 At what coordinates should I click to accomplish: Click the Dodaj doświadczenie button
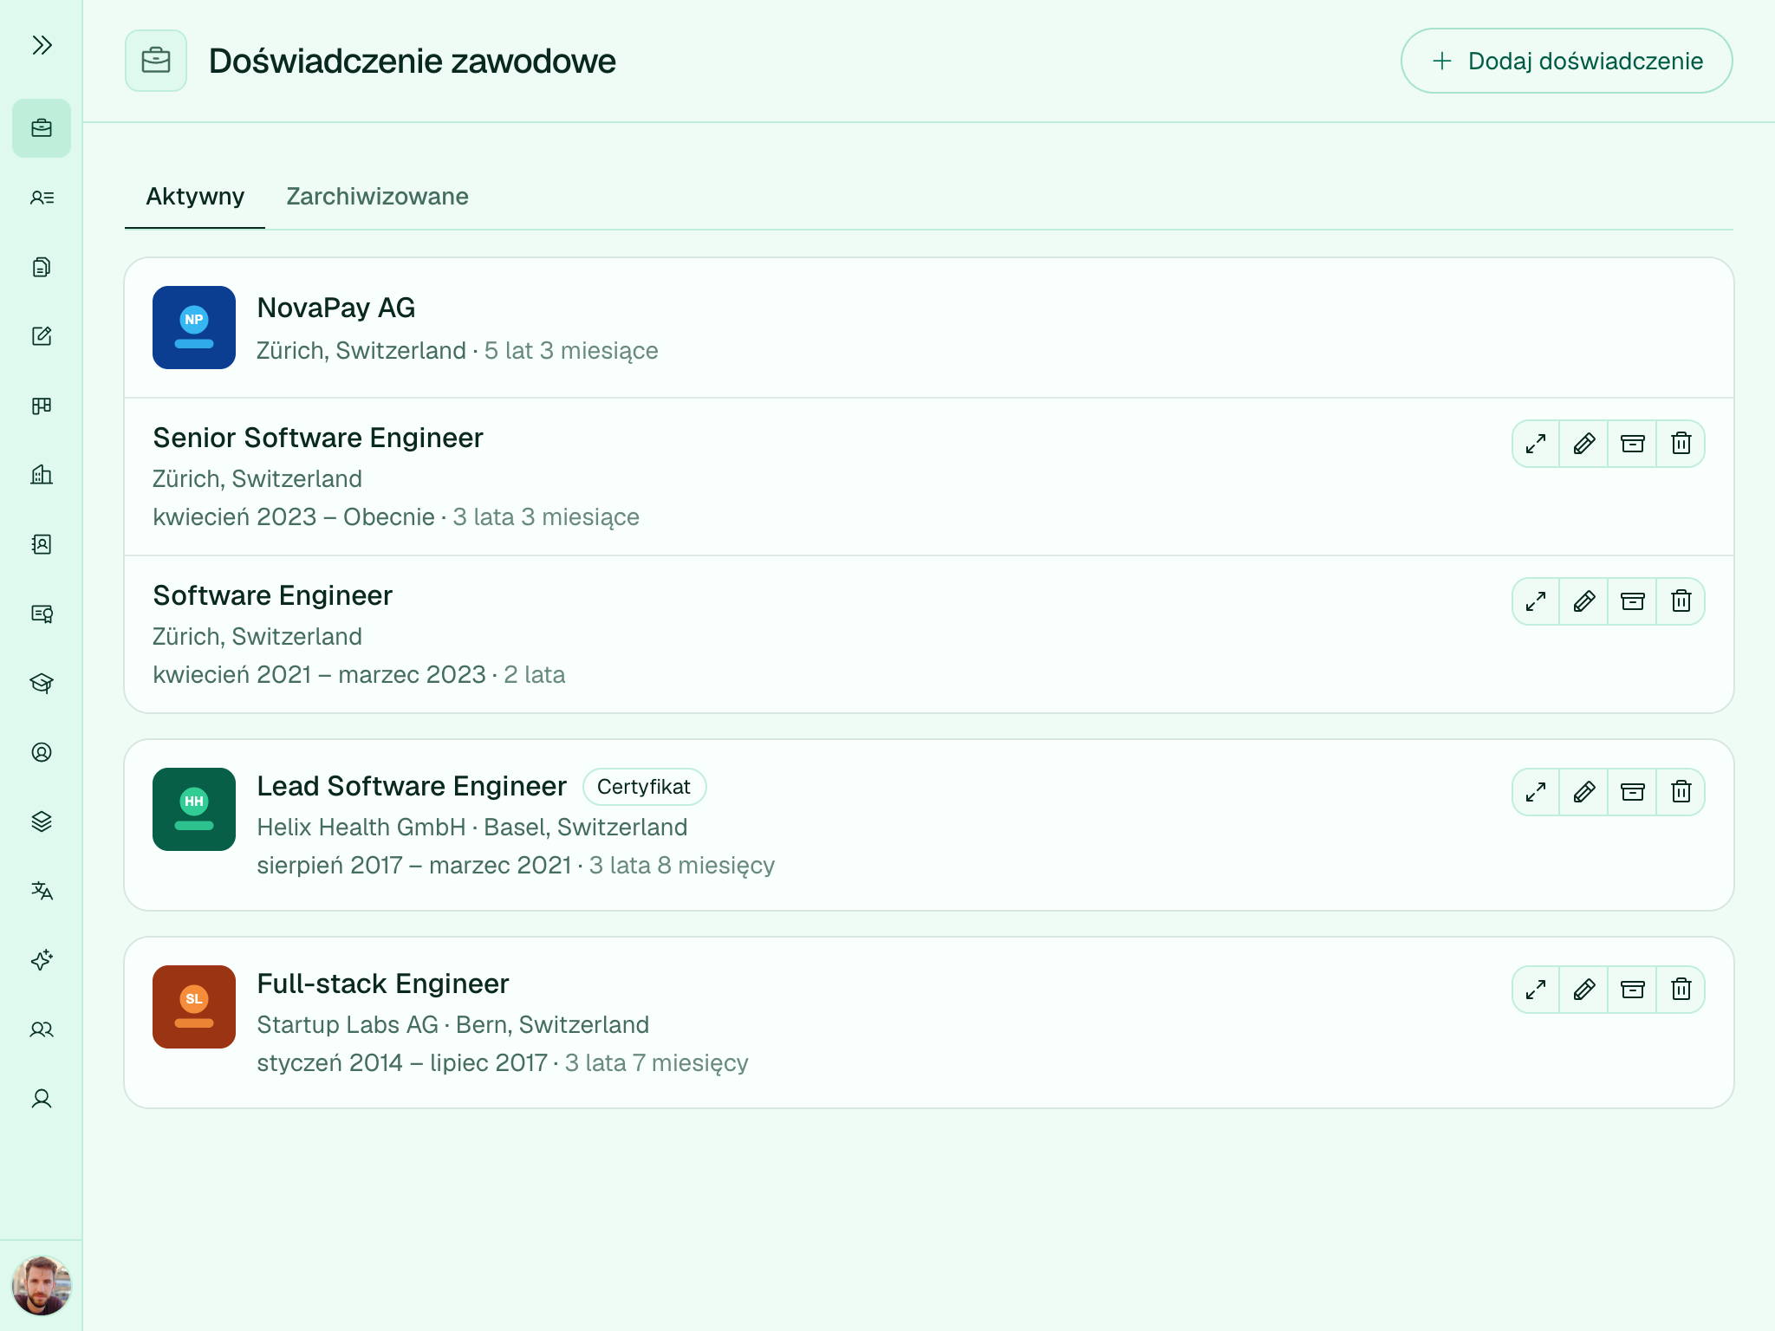pos(1566,61)
